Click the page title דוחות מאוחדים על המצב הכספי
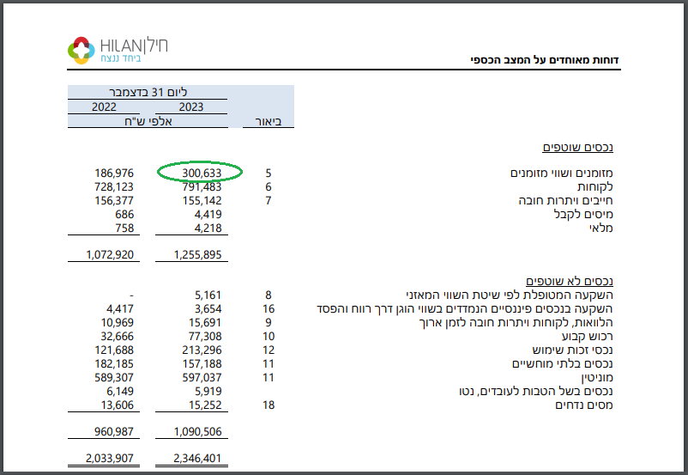The image size is (688, 475). pos(545,59)
